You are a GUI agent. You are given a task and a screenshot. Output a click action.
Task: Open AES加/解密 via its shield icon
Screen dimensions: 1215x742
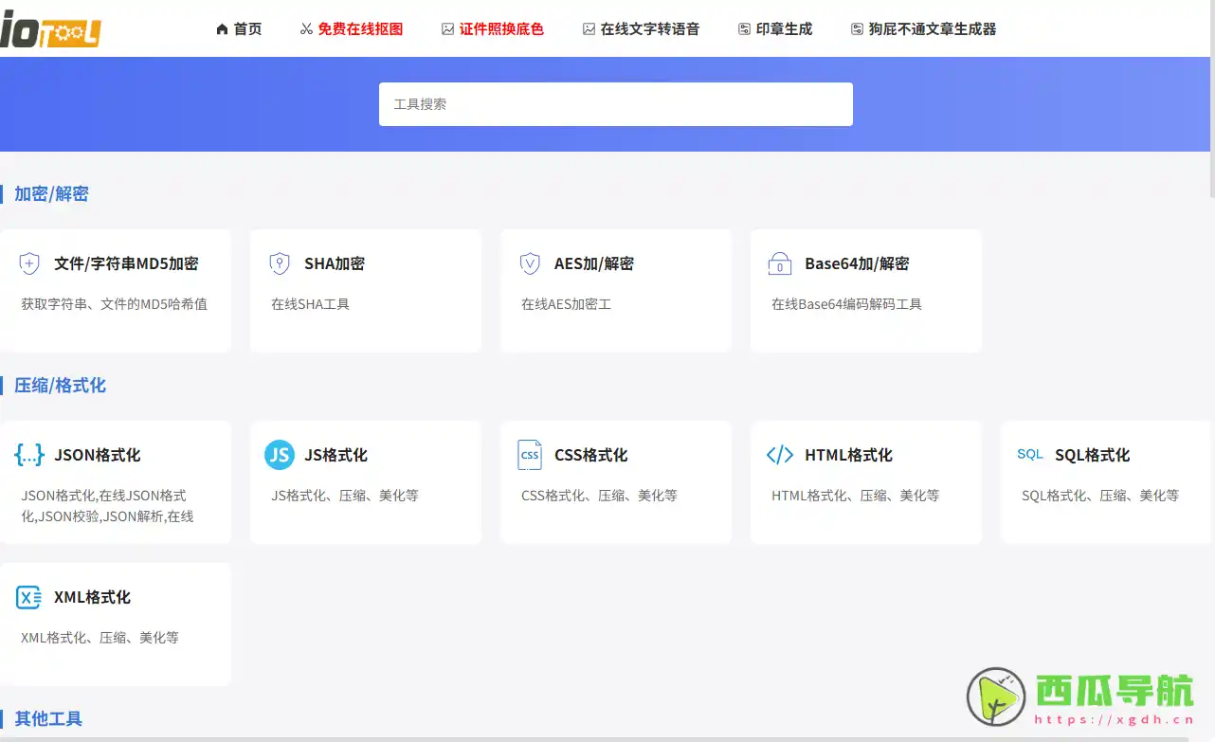pyautogui.click(x=530, y=263)
